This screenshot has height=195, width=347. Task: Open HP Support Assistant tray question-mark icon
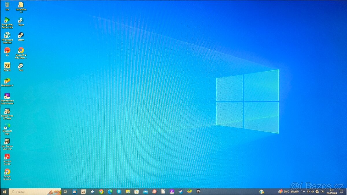coord(262,192)
